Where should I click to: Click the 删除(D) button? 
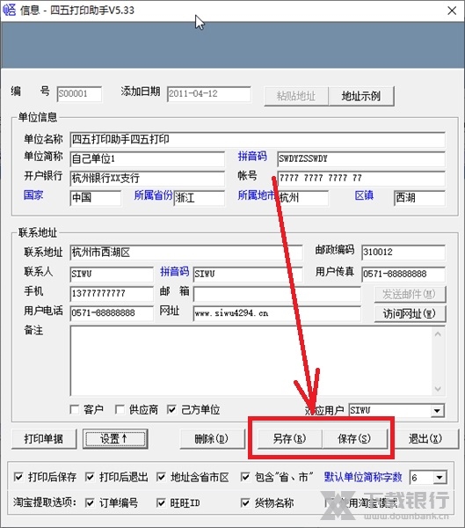coord(212,439)
